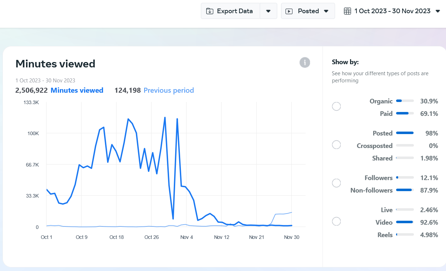The image size is (446, 271).
Task: Click the blue Minutes viewed legend label
Action: click(77, 91)
